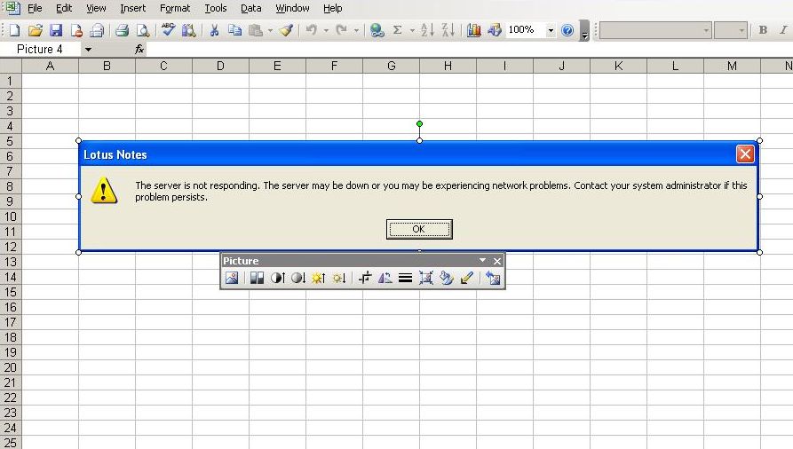Toggle Bold formatting
Viewport: 793px width, 449px height.
point(763,30)
